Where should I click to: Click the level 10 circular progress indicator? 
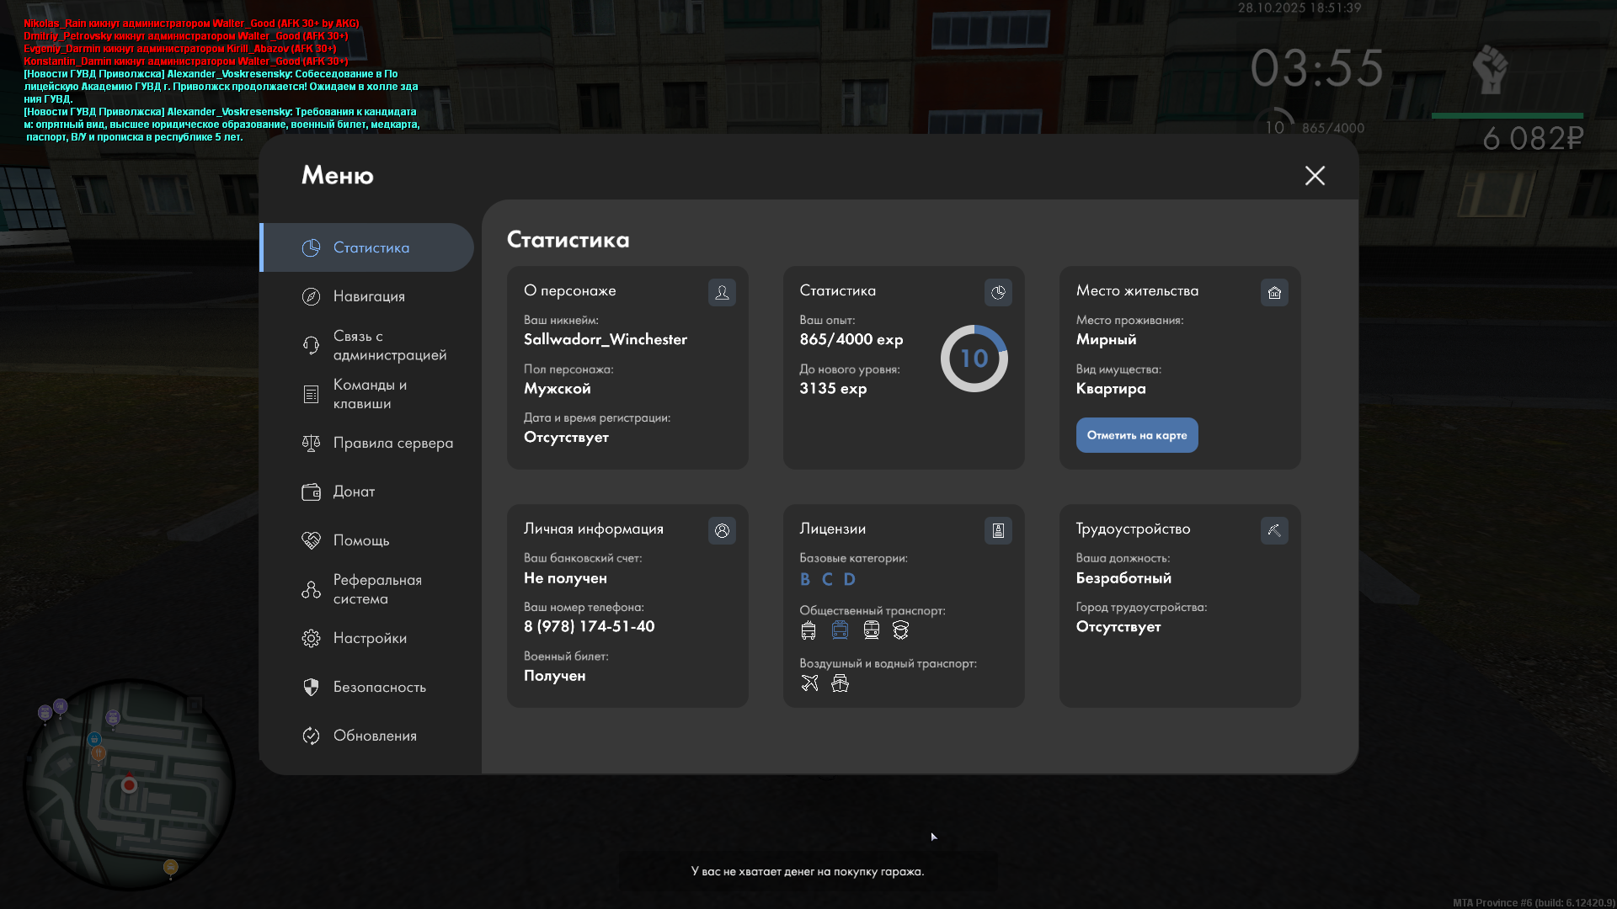tap(974, 359)
